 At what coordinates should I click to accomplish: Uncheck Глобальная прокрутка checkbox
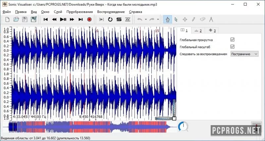[233, 40]
